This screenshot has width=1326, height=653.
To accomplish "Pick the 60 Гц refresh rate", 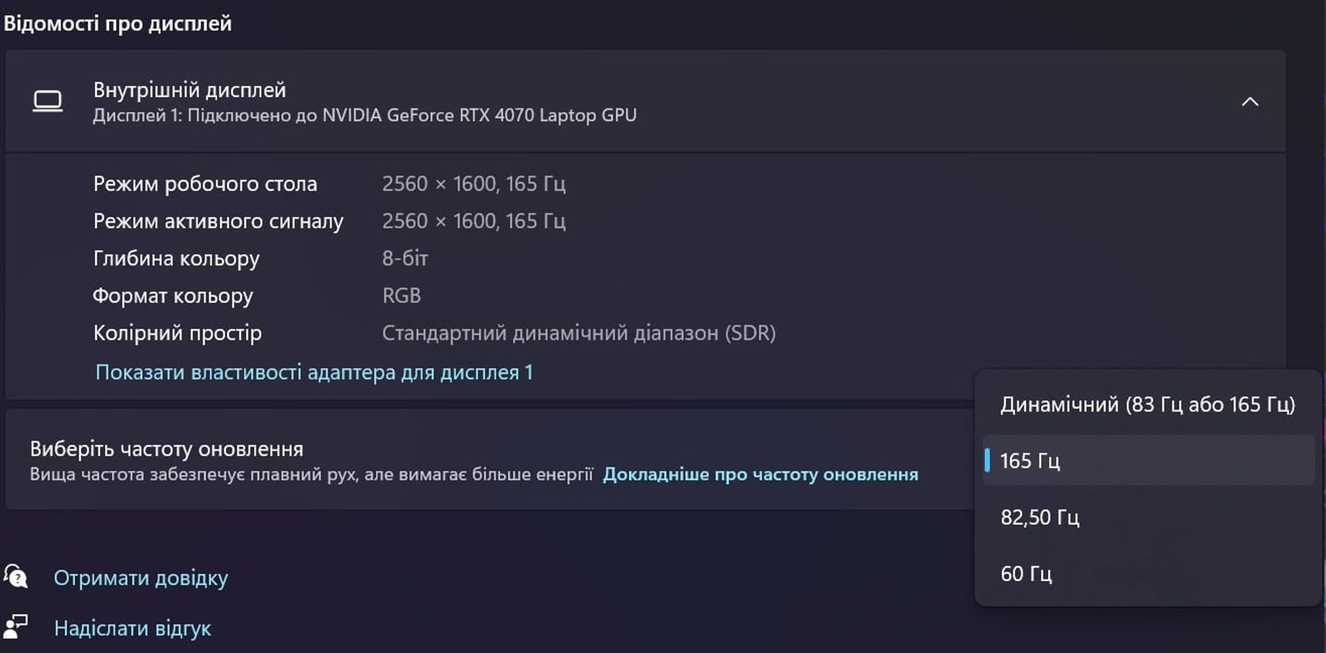I will (x=1149, y=574).
